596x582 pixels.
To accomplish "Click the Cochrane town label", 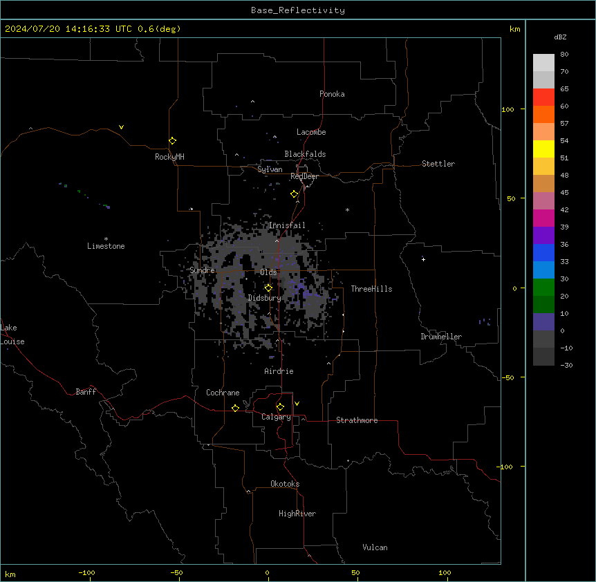I will (223, 393).
